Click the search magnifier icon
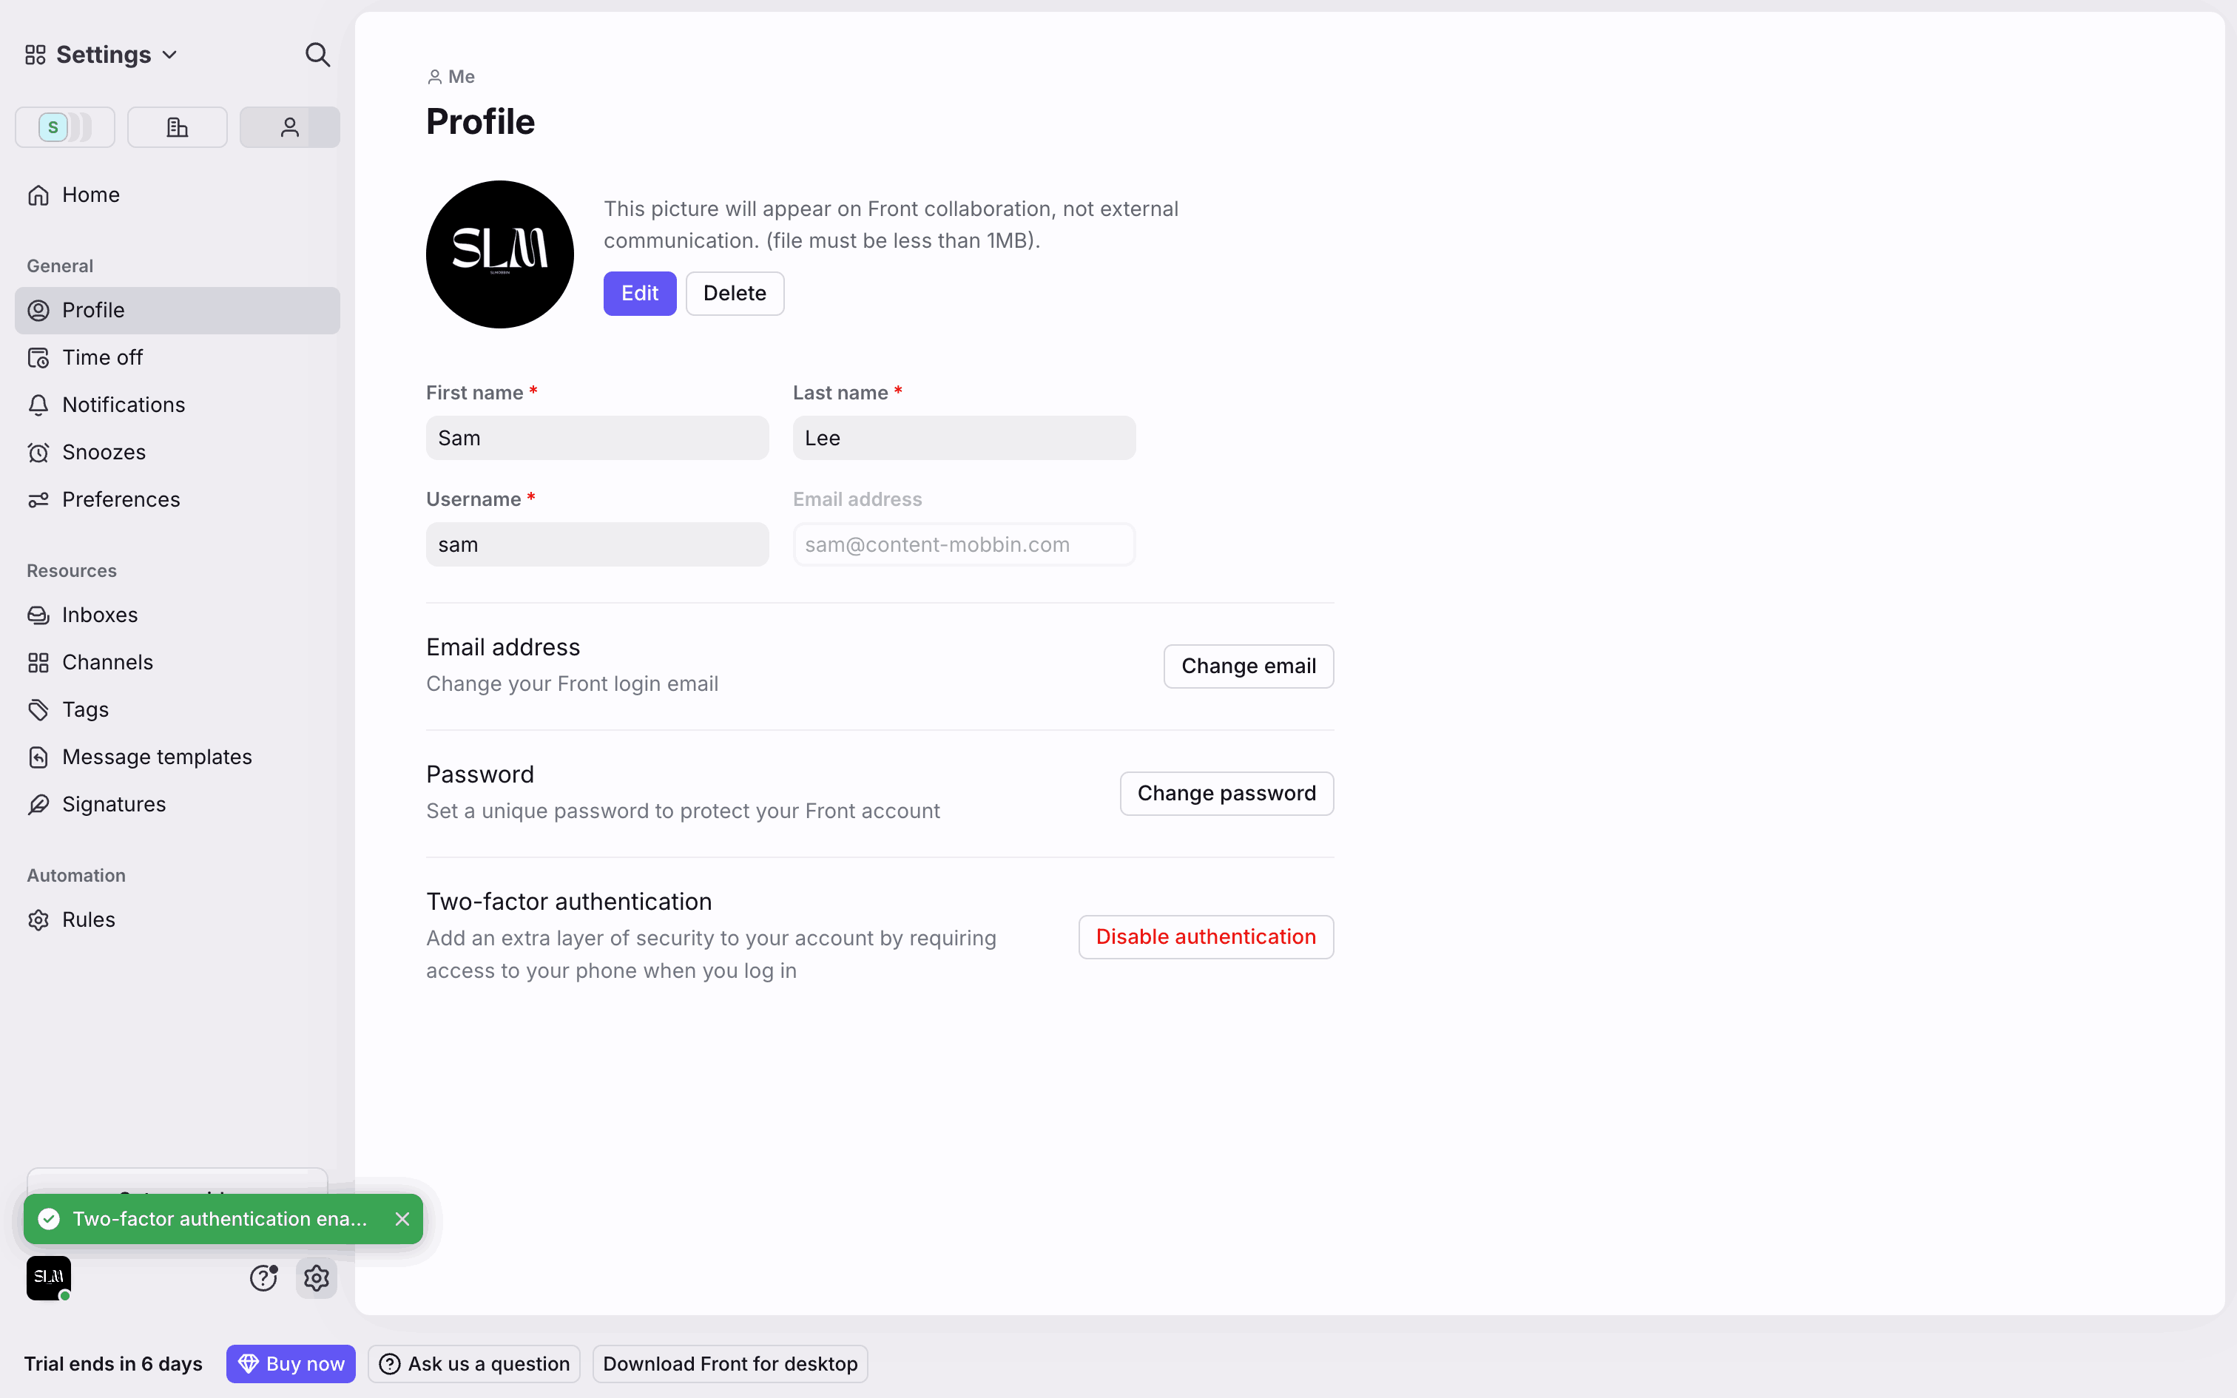Screen dimensions: 2237x1398 (x=317, y=55)
